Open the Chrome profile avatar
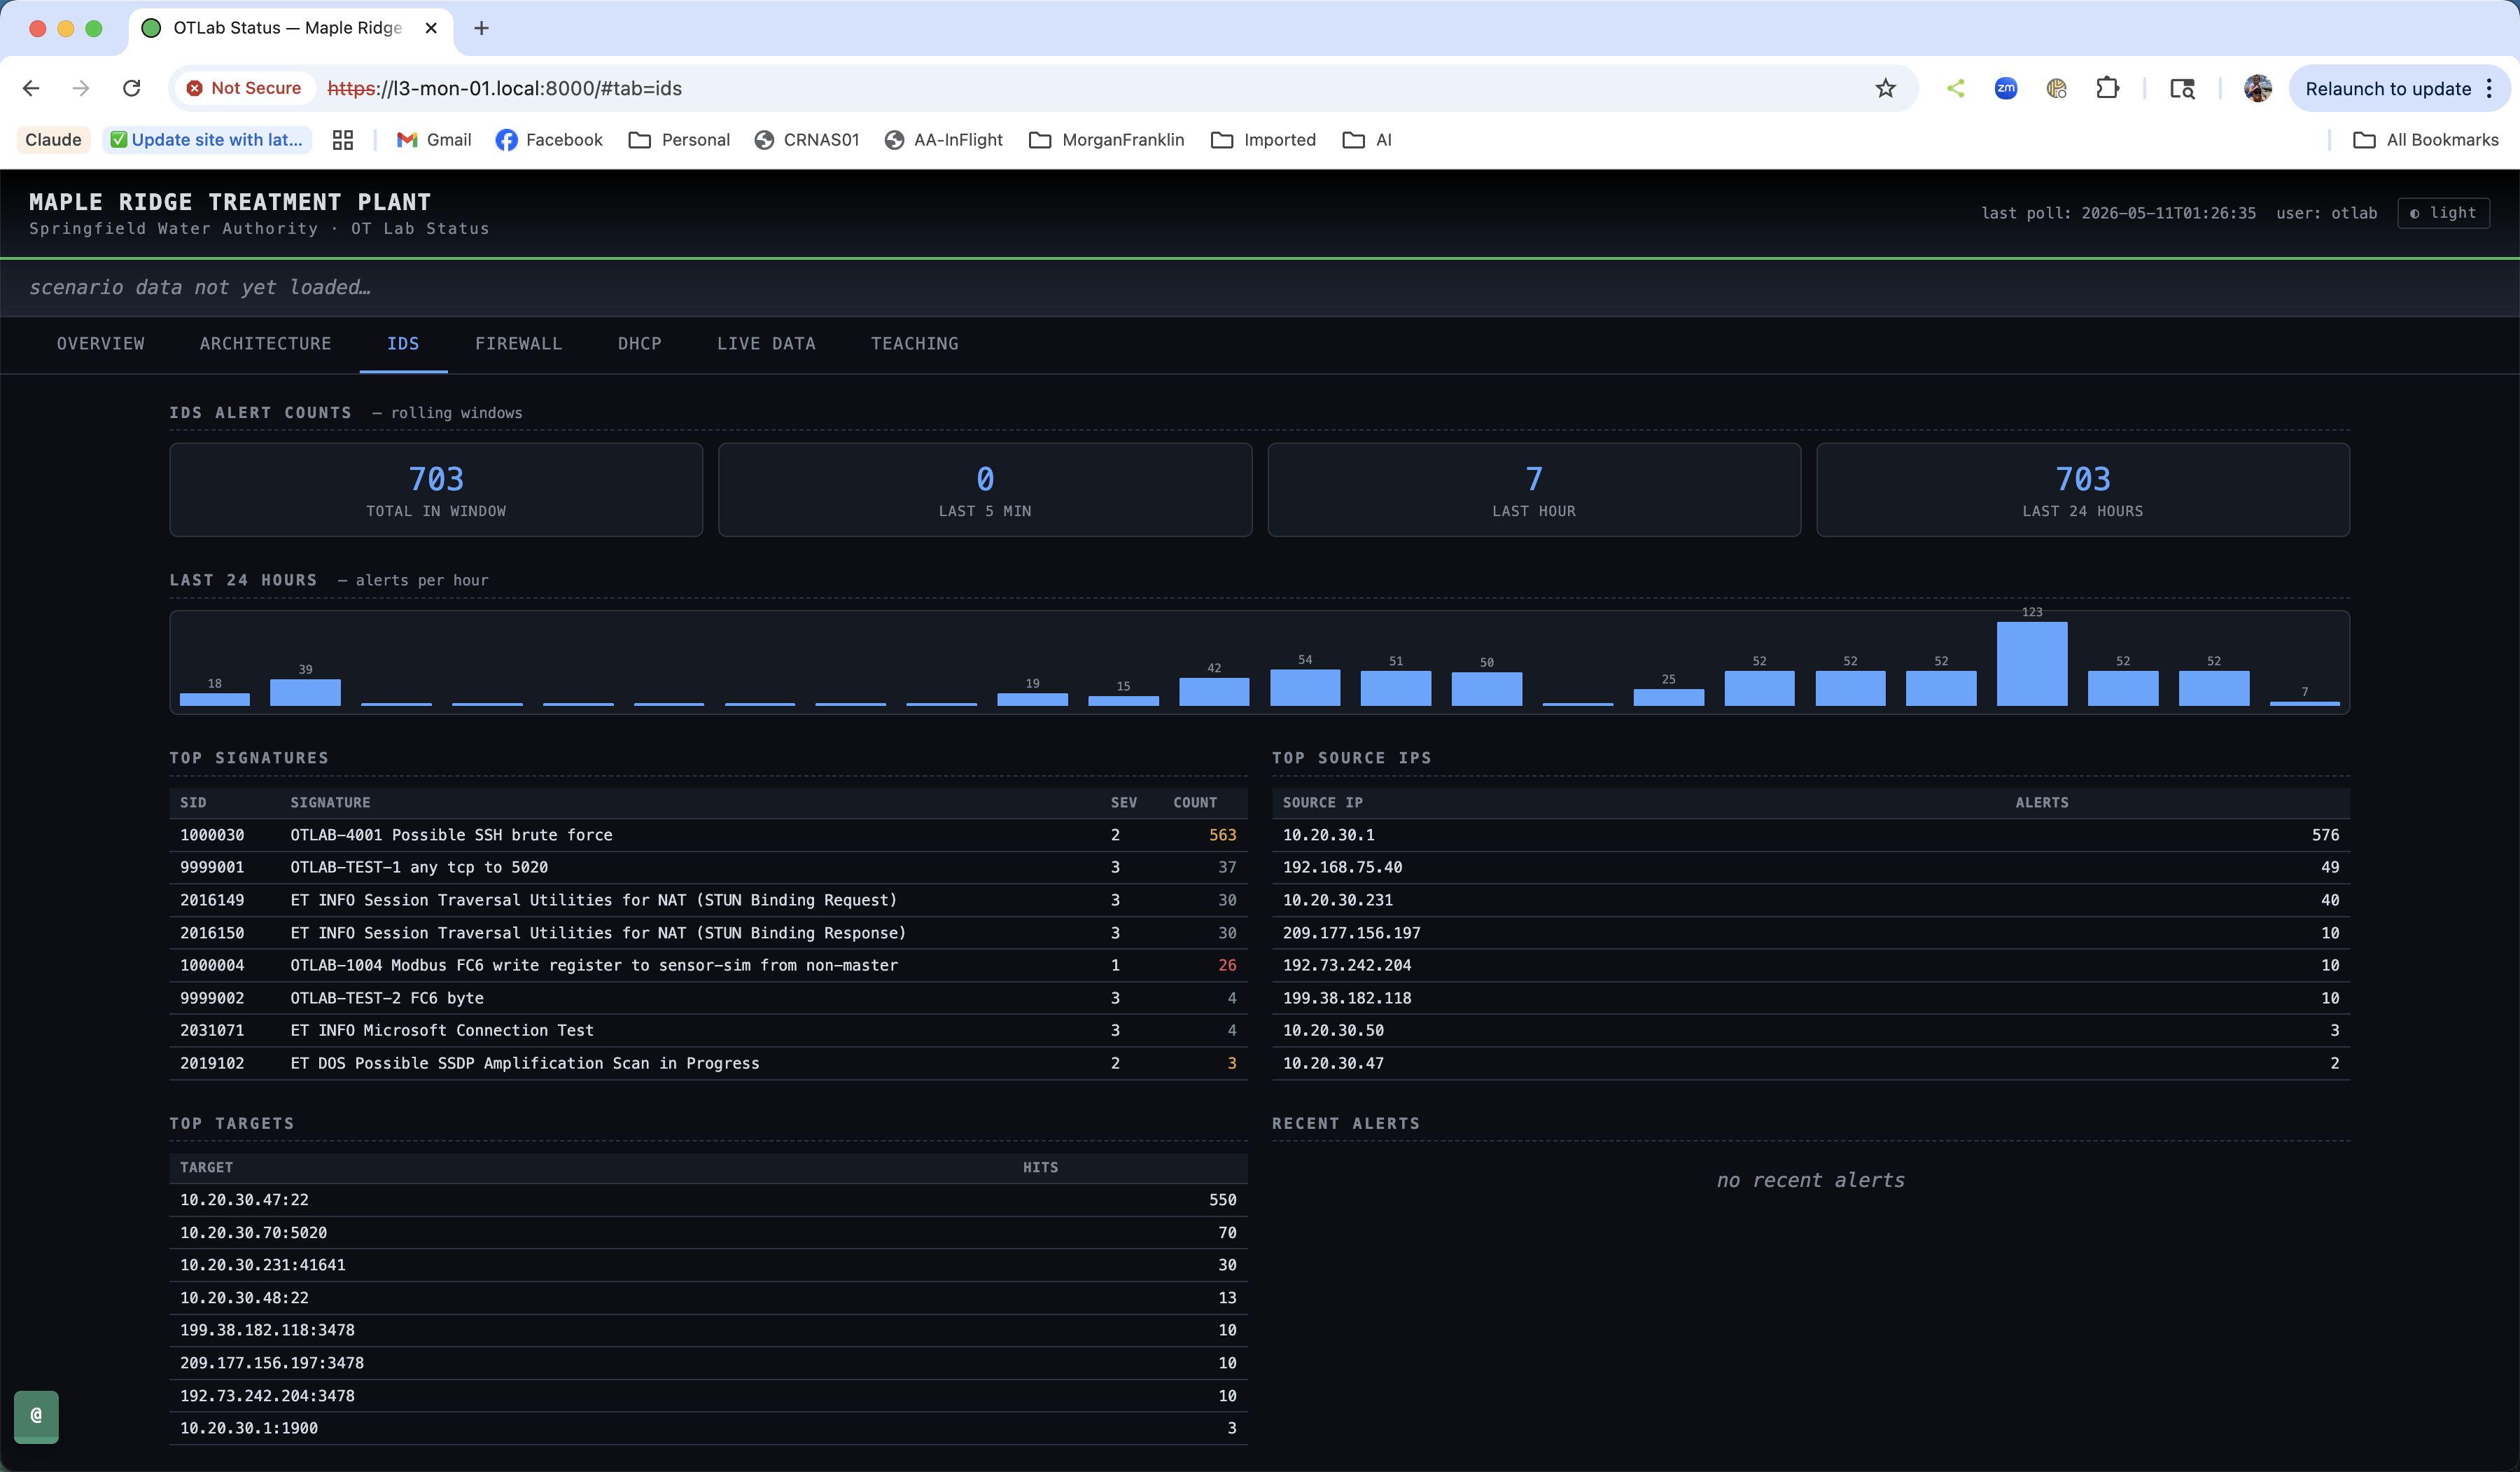 pyautogui.click(x=2257, y=88)
